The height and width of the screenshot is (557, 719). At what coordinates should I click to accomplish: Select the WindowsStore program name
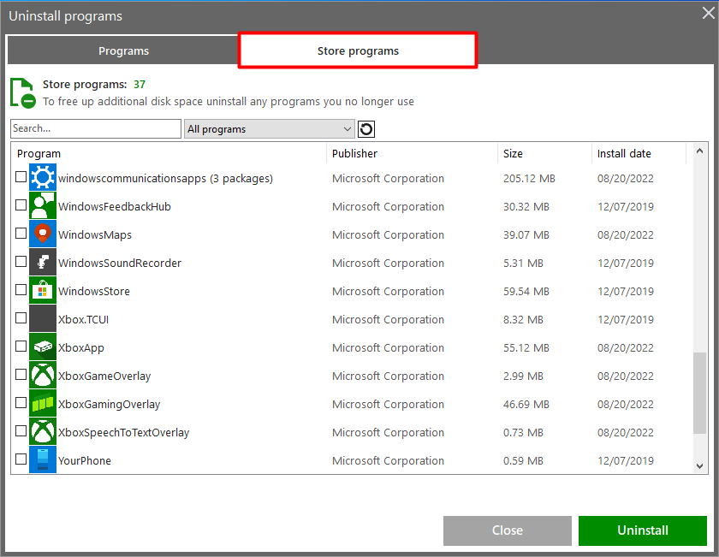coord(94,292)
